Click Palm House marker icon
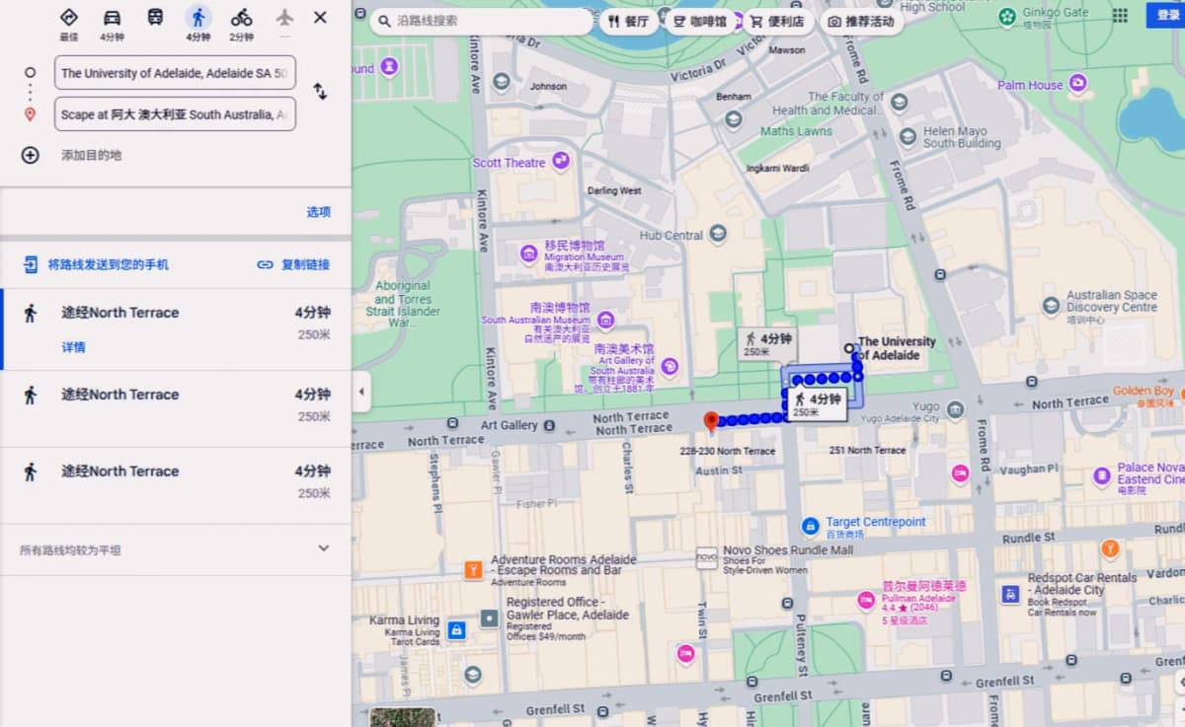 [x=1077, y=83]
